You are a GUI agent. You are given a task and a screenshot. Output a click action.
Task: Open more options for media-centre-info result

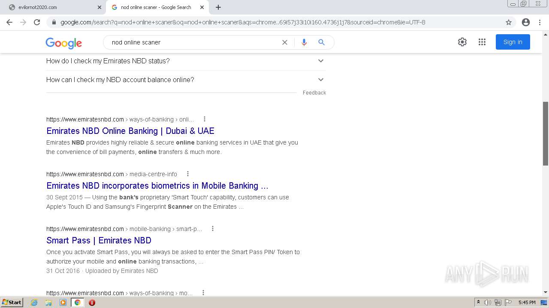pos(188,174)
